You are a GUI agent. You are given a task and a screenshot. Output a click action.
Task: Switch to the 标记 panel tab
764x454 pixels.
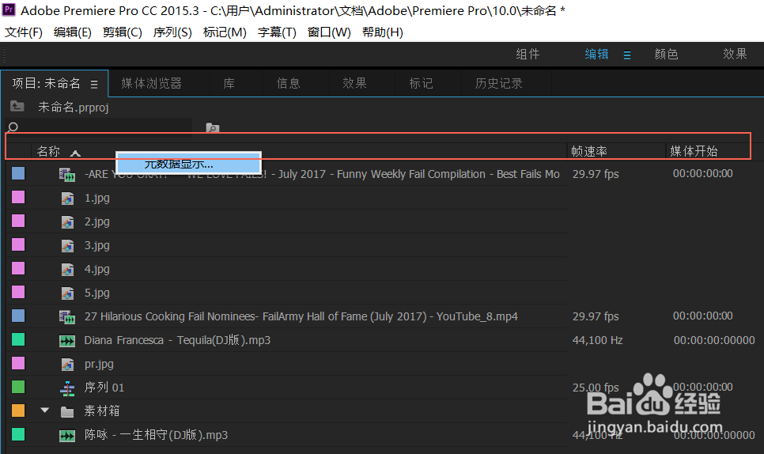coord(422,83)
